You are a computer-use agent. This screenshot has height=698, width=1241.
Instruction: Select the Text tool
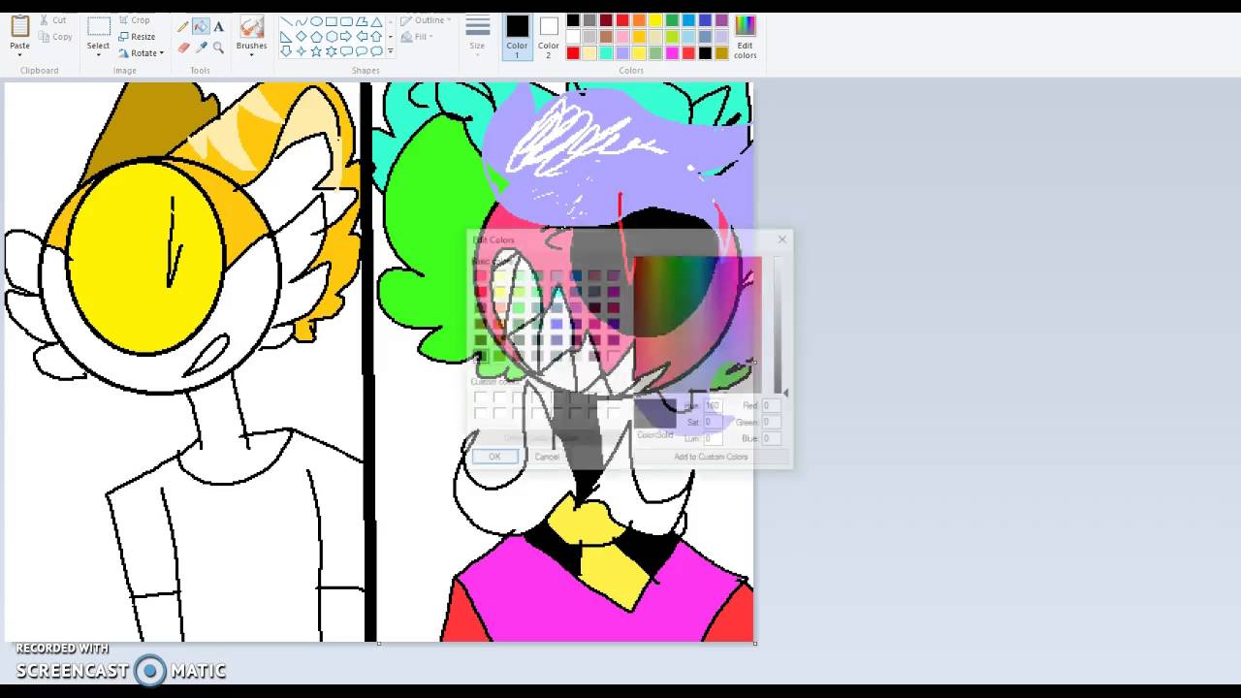point(218,26)
